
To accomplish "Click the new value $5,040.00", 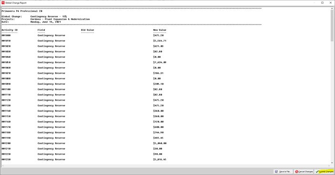I will click(160, 143).
